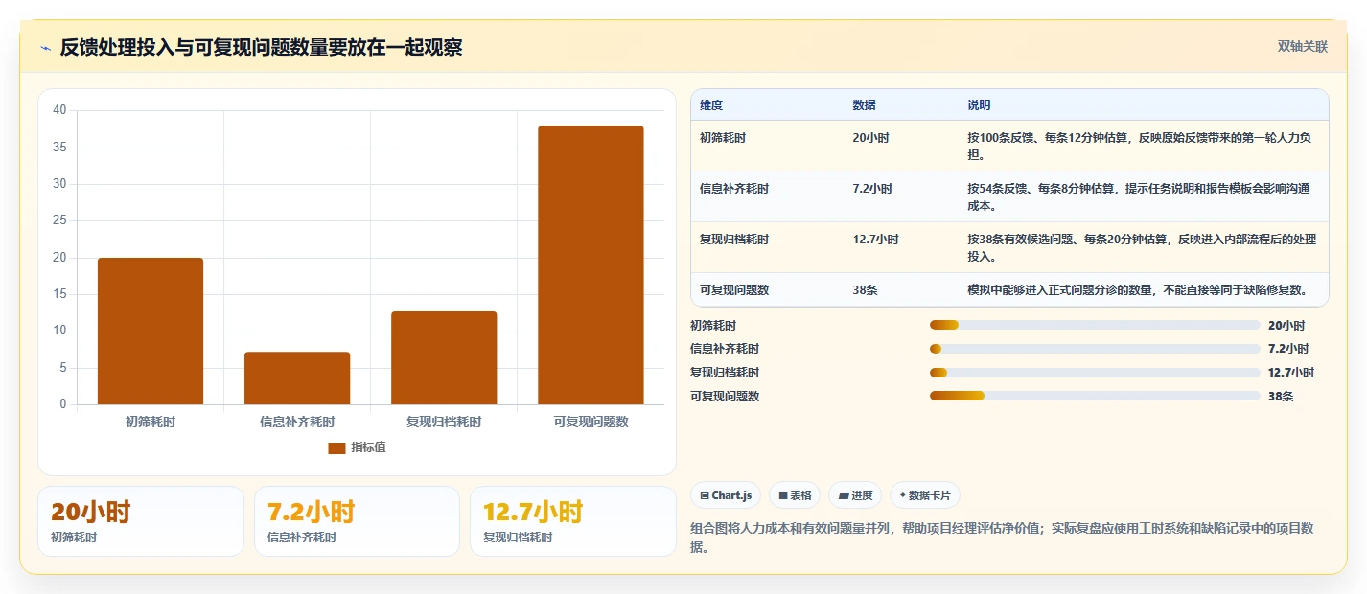Image resolution: width=1367 pixels, height=594 pixels.
Task: Click the 复现归档耗时 x-axis label under the chart
Action: click(444, 422)
